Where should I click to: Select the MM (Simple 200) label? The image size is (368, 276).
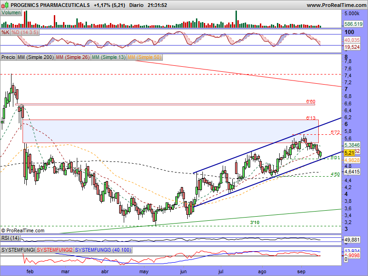[x=36, y=57]
